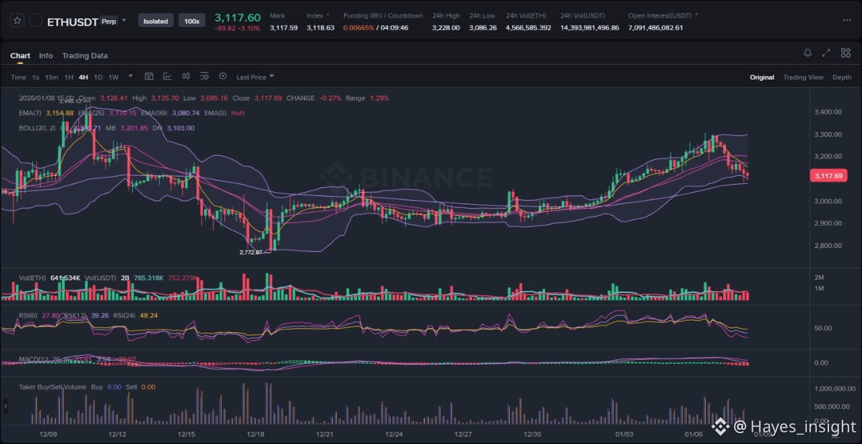862x444 pixels.
Task: Select the 4H interval
Action: tap(84, 77)
